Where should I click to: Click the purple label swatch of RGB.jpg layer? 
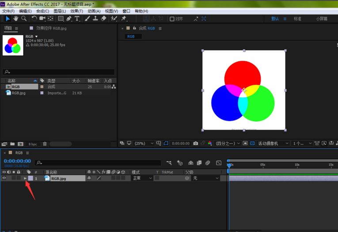point(30,178)
